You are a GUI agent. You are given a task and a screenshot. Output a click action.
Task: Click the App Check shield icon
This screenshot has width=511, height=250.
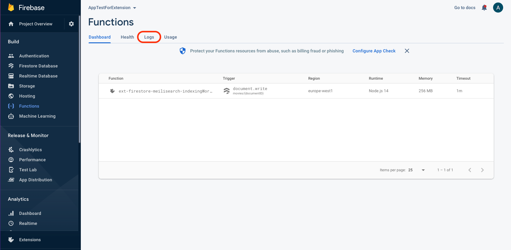182,51
